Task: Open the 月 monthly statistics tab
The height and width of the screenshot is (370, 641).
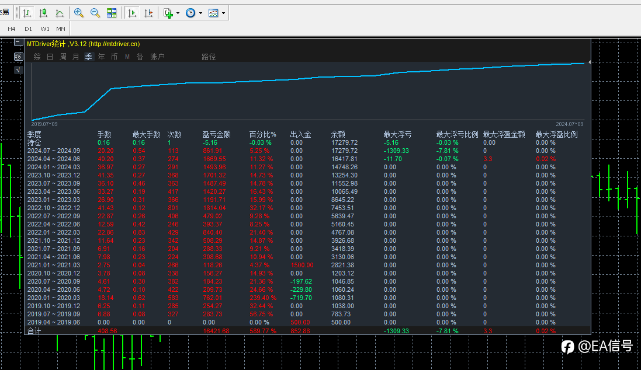Action: (75, 57)
